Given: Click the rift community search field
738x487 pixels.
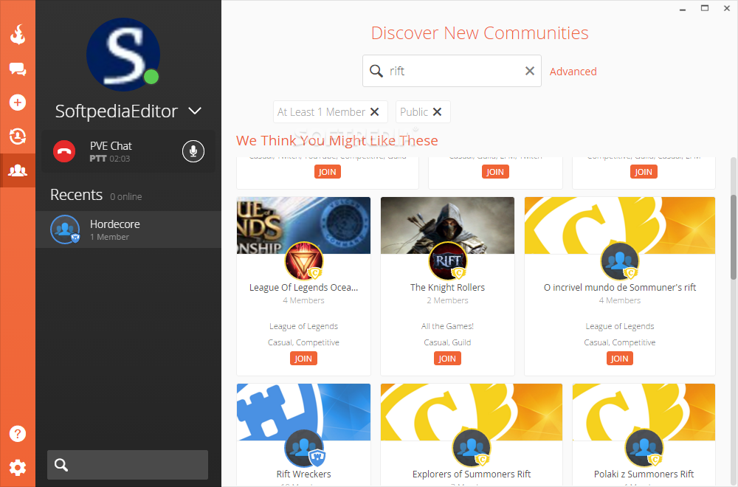Looking at the screenshot, I should click(452, 71).
